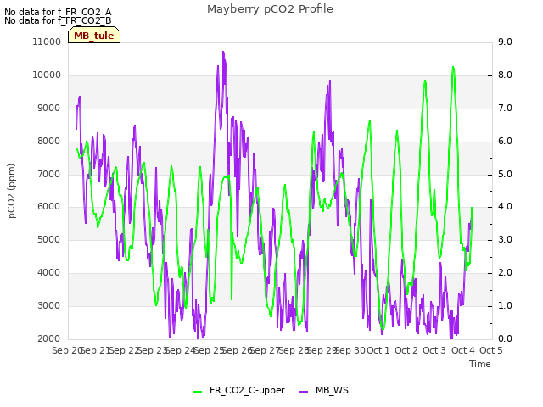Click the MB_tule annotation label
This screenshot has height=407, width=543.
(94, 36)
